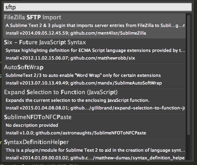This screenshot has width=197, height=165.
Task: Click the astronaughts/SublimeNFDToNFCPaste install v1.0.0 line
Action: [76, 133]
